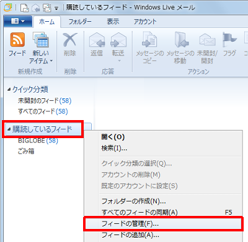Click Unread/Read (未開封/開封) icon
Viewport: 248px width, 242px height.
pos(207,40)
